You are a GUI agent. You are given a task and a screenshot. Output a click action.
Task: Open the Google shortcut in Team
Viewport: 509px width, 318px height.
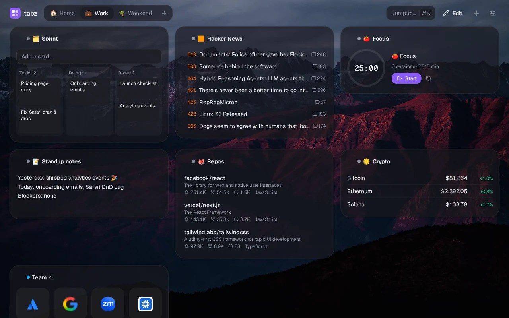click(70, 304)
